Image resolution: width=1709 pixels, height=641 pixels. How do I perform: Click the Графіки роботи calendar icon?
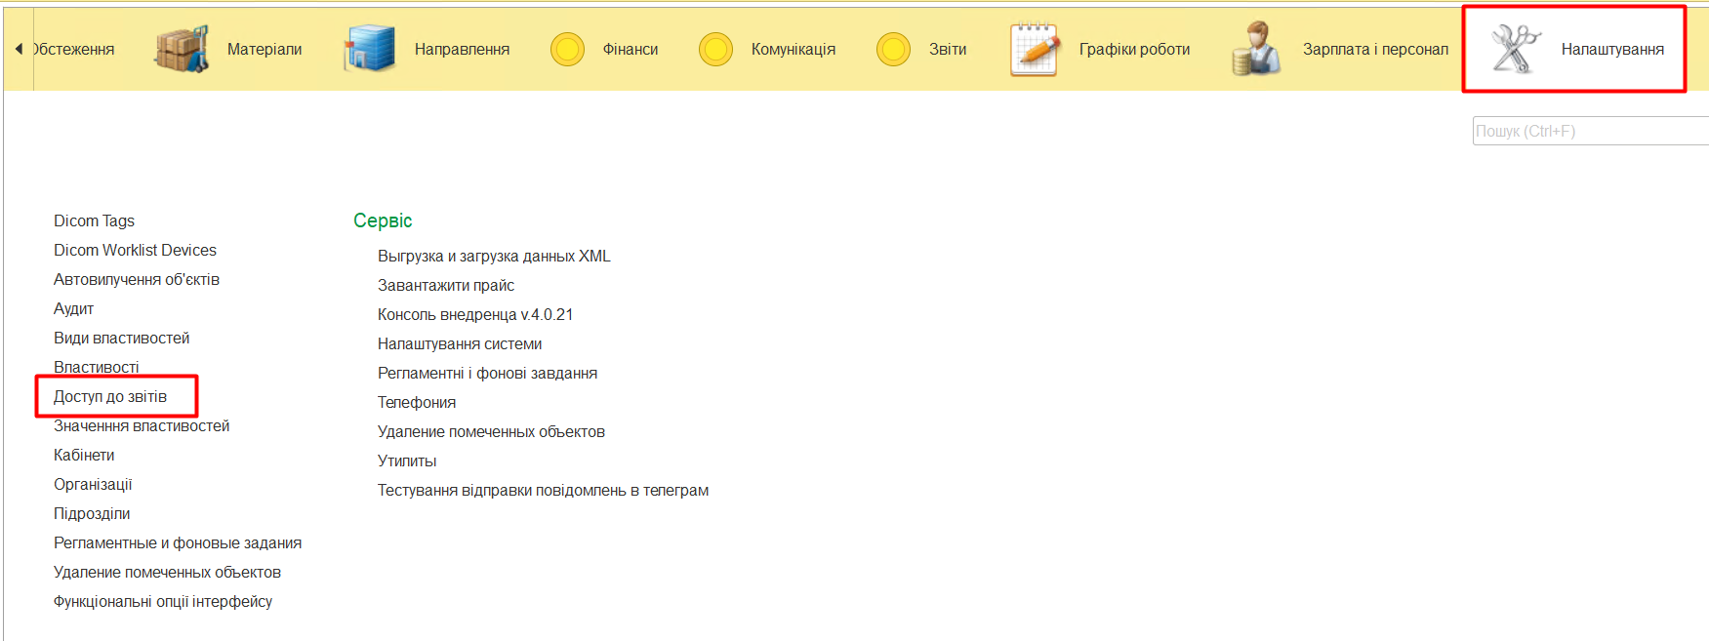point(1035,49)
